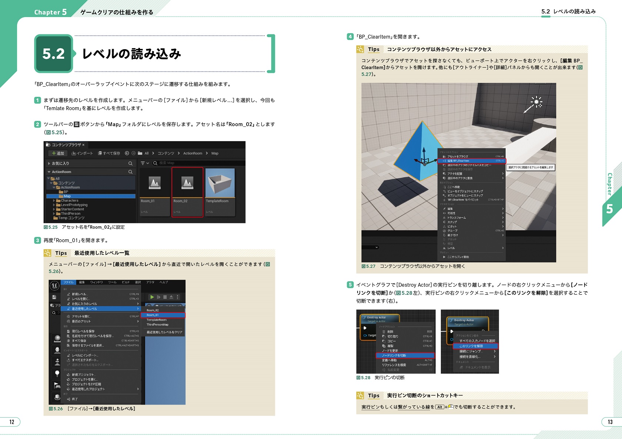Open the 最近使用したプロジェクト submenu arrow

(x=138, y=389)
